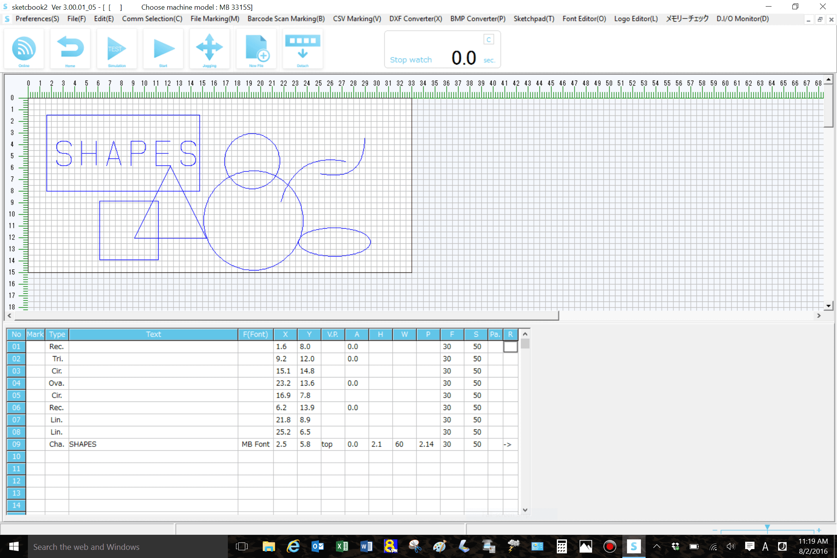This screenshot has height=558, width=837.
Task: Click the 'top' V.P. cell
Action: tap(333, 444)
